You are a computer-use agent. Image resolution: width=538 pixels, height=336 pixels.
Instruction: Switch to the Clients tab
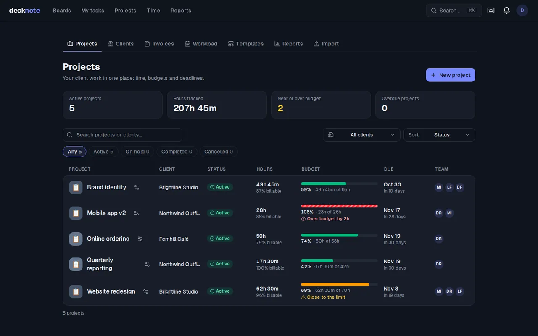121,44
